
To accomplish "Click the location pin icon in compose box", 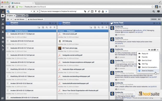I will 96,11.
